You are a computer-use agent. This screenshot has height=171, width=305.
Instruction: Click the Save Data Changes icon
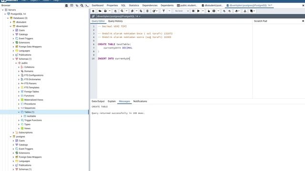click(x=115, y=11)
